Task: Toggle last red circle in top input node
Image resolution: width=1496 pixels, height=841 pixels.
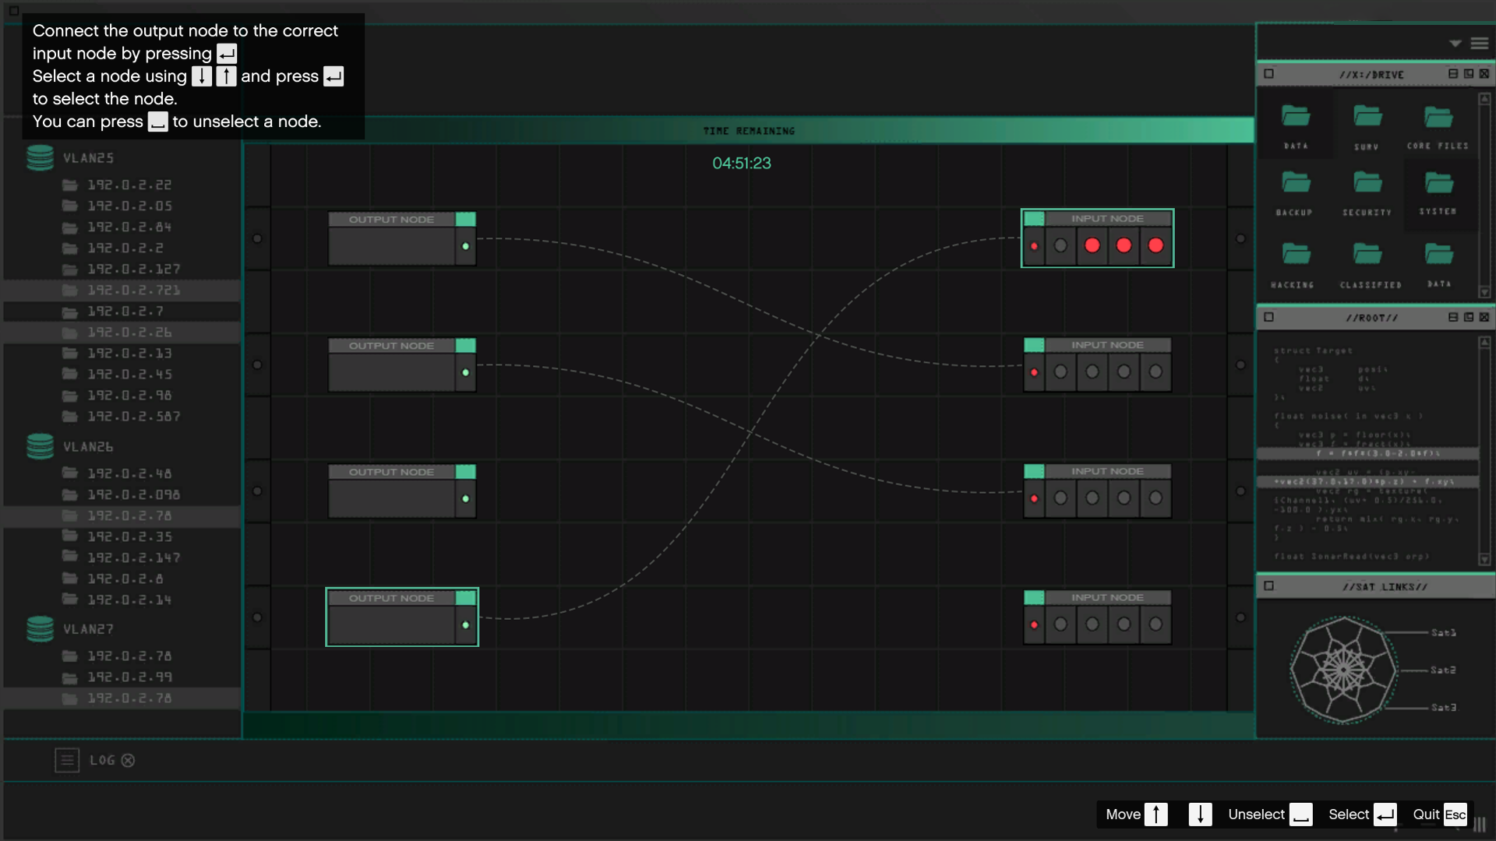Action: coord(1156,245)
